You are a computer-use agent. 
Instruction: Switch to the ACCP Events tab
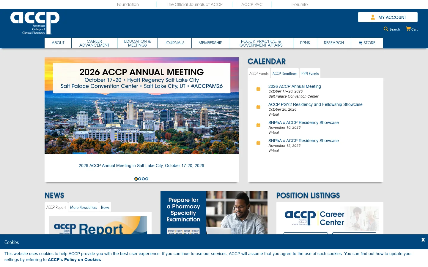point(259,73)
